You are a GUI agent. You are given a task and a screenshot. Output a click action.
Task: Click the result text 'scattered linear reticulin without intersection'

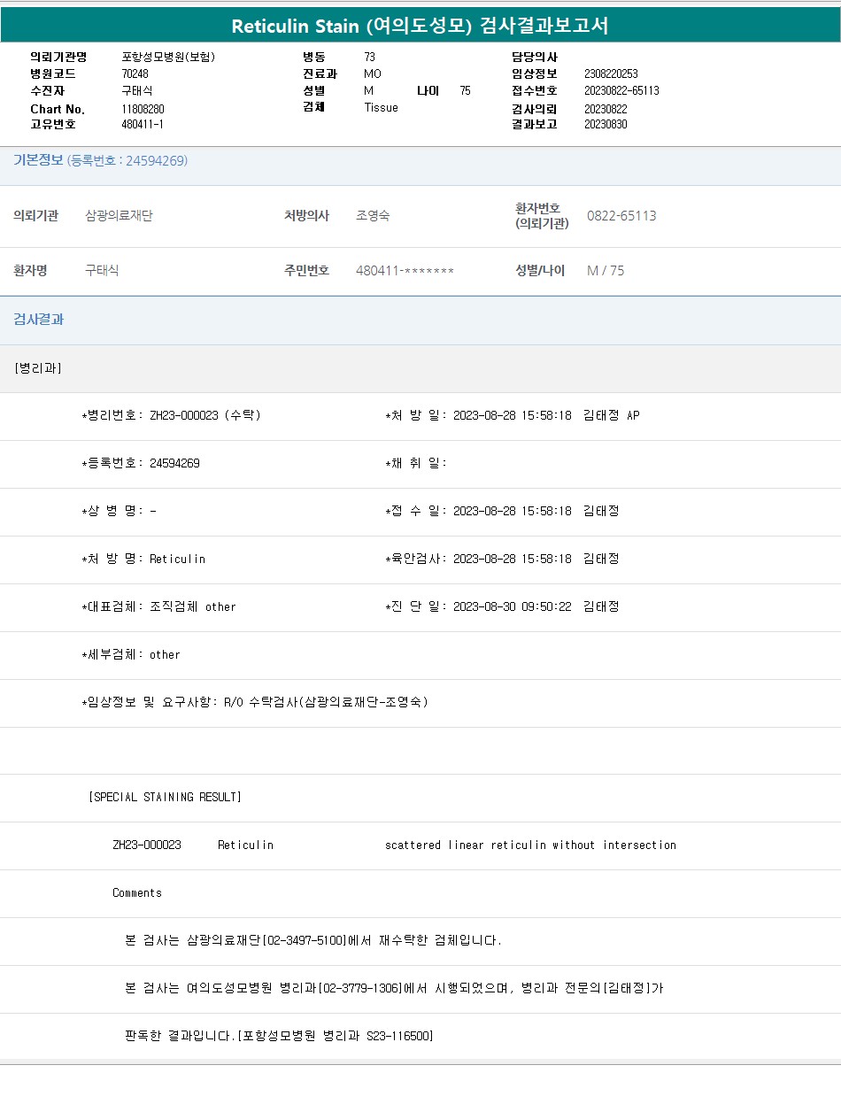[530, 845]
